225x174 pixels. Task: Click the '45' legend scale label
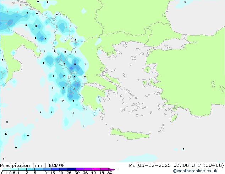[101, 173]
